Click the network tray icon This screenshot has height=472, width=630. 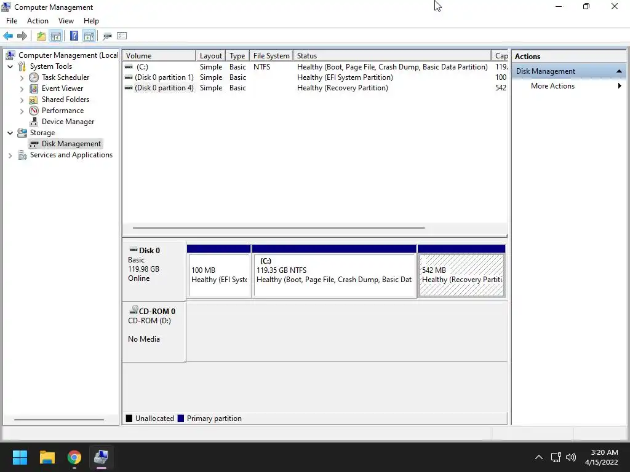(556, 457)
